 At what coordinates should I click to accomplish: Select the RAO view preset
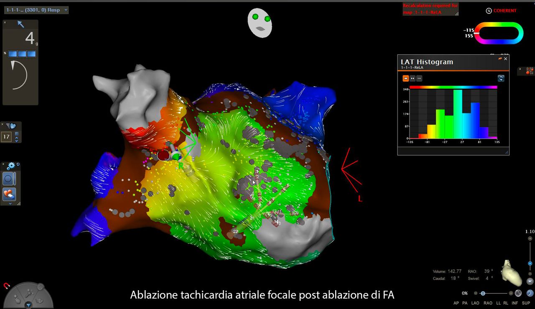point(487,303)
